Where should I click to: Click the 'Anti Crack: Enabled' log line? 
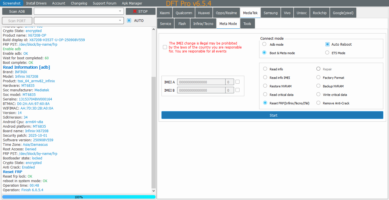[x=19, y=167]
